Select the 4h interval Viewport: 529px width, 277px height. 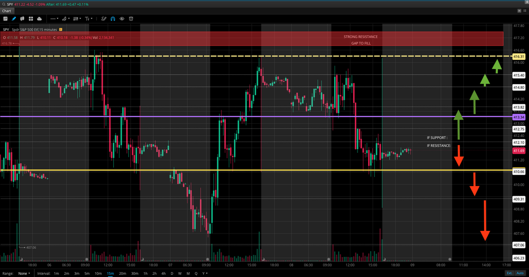pyautogui.click(x=164, y=273)
